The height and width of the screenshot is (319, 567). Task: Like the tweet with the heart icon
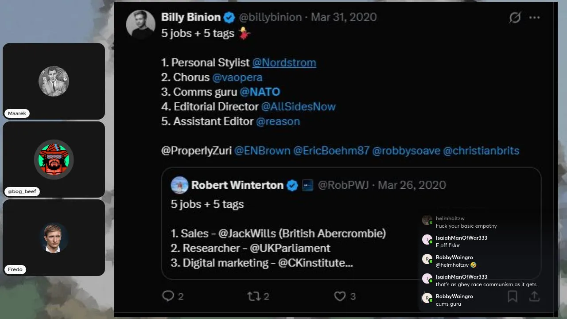tap(340, 296)
